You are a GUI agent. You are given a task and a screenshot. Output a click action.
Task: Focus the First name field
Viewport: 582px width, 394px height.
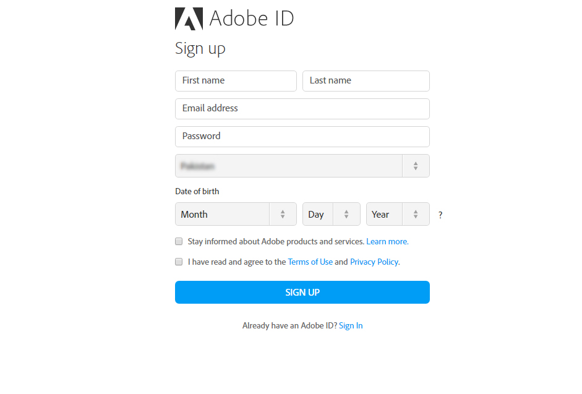coord(236,81)
